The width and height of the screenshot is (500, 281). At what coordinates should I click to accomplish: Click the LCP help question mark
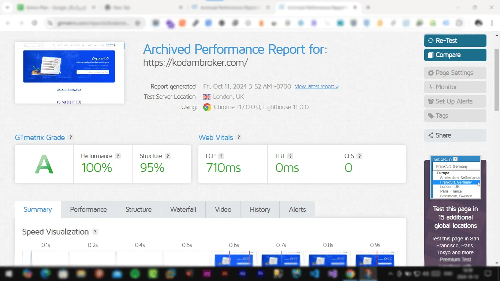[x=221, y=156]
